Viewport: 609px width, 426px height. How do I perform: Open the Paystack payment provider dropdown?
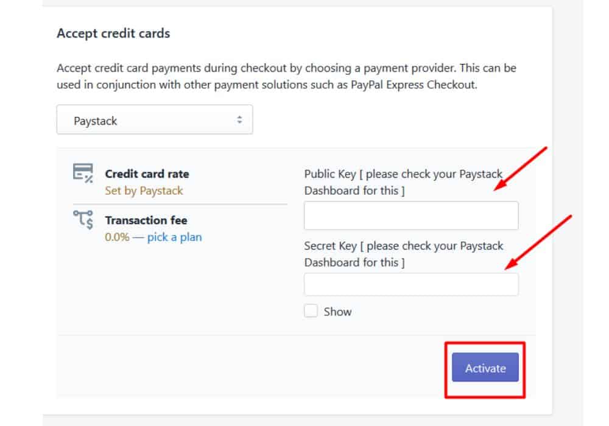point(154,120)
